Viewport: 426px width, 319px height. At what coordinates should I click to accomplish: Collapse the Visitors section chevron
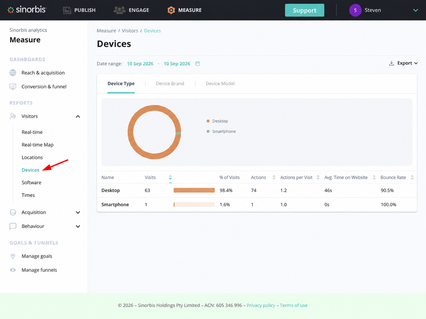click(78, 117)
